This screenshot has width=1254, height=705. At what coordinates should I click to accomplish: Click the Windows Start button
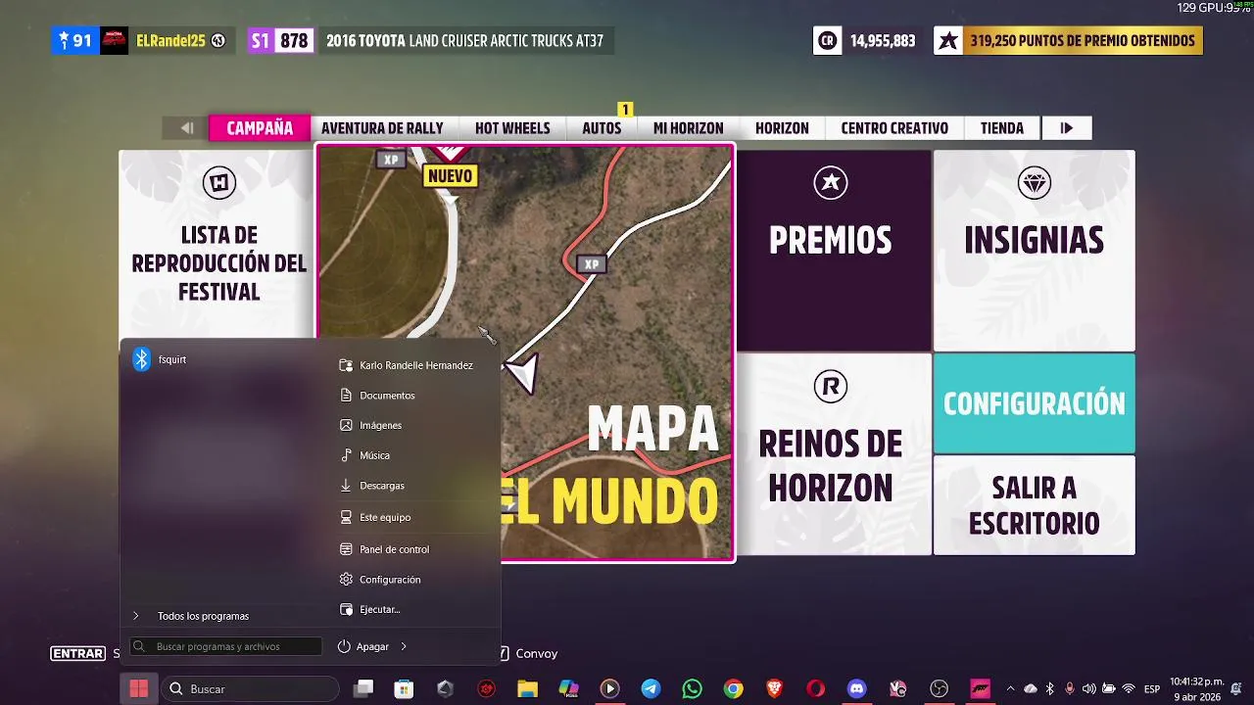coord(138,689)
